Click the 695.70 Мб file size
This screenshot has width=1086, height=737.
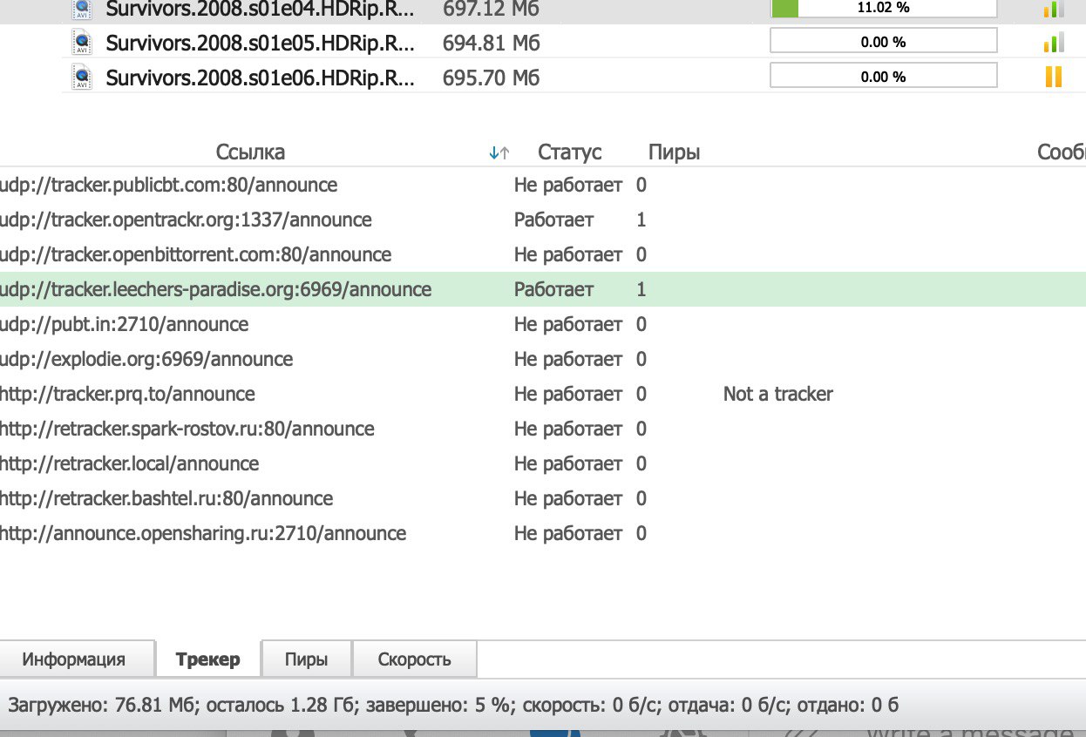(492, 77)
